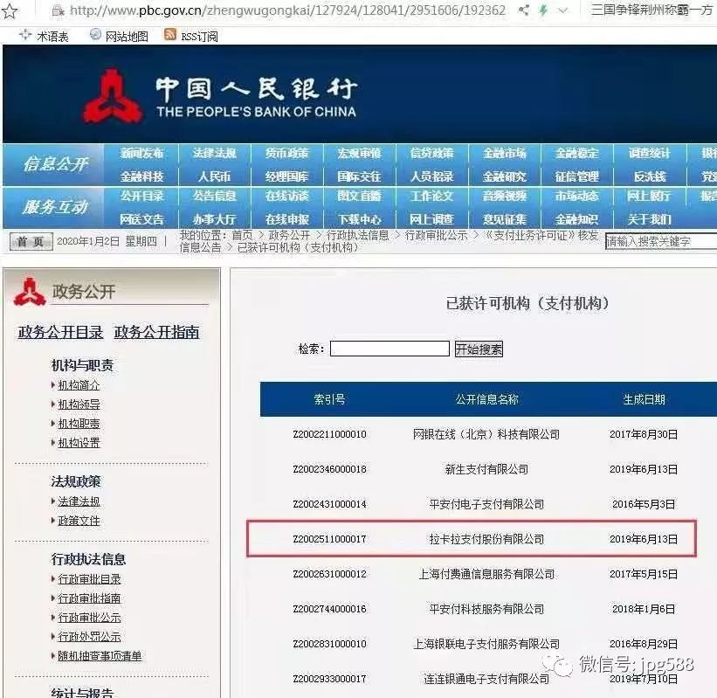Open 调查统计 navigation item
The image size is (717, 698).
[x=650, y=153]
